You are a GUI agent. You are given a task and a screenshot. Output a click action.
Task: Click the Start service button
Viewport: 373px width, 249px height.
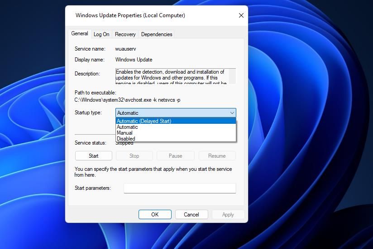[x=94, y=156]
